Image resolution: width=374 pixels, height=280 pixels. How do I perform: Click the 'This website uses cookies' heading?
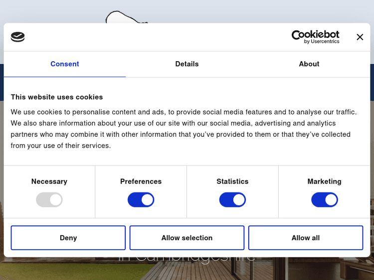(57, 97)
